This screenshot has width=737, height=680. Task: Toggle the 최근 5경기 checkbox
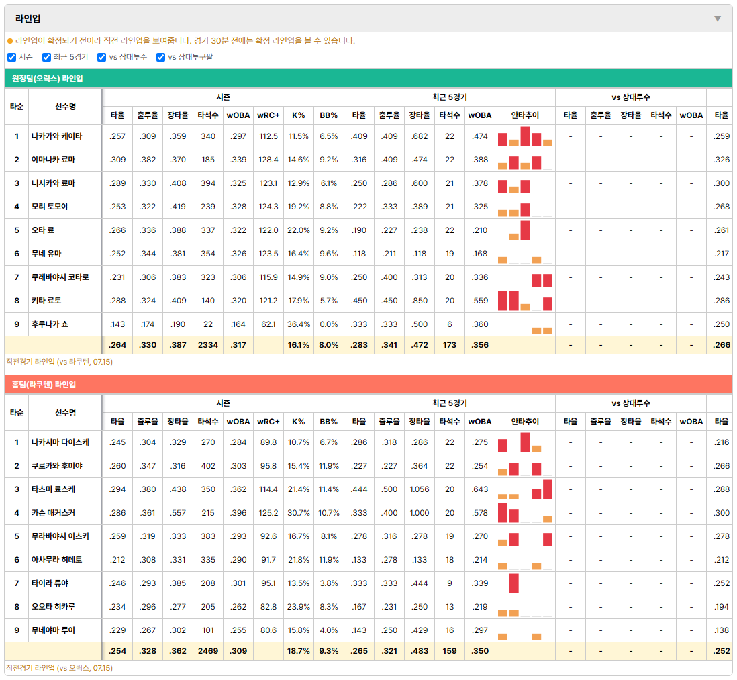click(46, 57)
